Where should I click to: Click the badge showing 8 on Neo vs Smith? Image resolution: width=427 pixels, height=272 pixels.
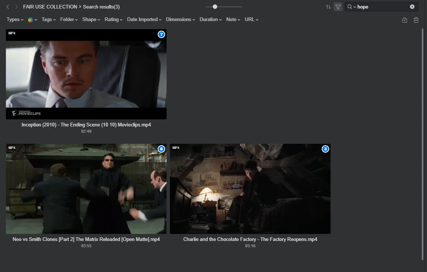pyautogui.click(x=161, y=149)
